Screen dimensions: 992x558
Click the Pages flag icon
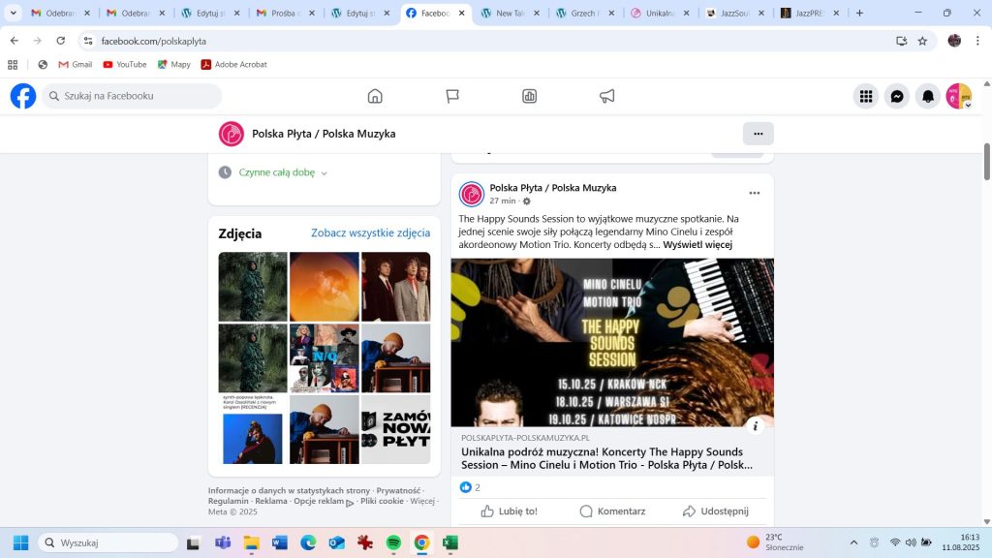tap(452, 96)
